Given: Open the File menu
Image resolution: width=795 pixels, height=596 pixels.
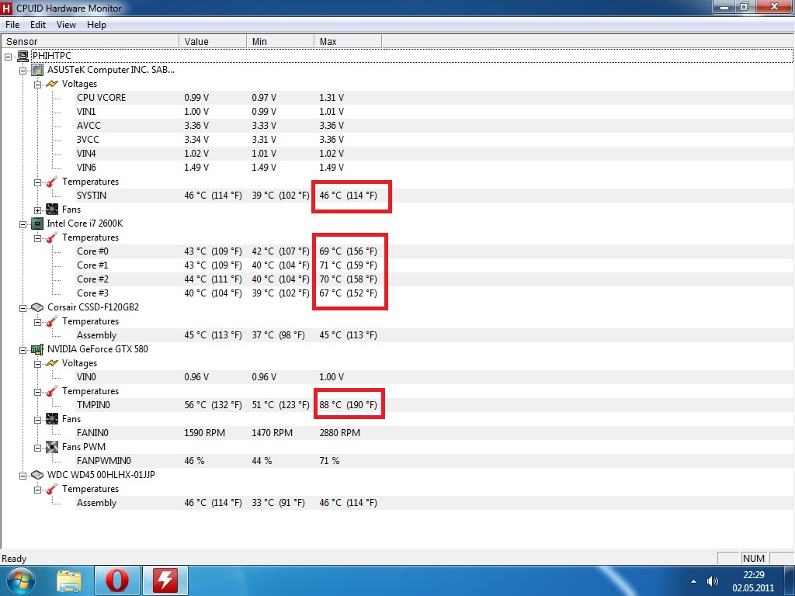Looking at the screenshot, I should tap(12, 25).
